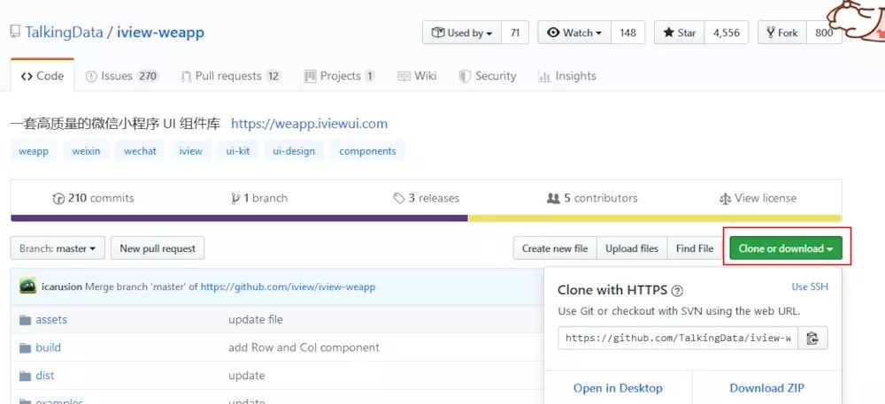Click the assets folder icon

(x=25, y=320)
